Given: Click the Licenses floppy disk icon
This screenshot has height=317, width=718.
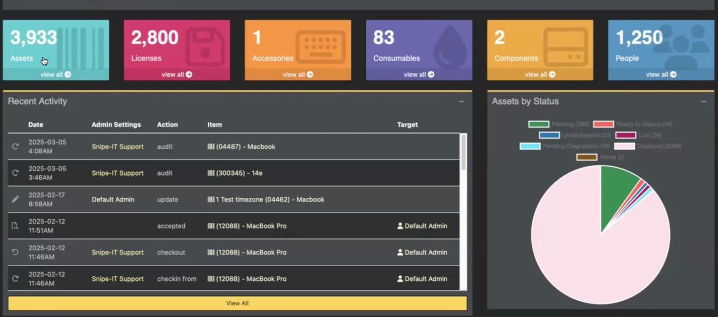Looking at the screenshot, I should [x=205, y=47].
